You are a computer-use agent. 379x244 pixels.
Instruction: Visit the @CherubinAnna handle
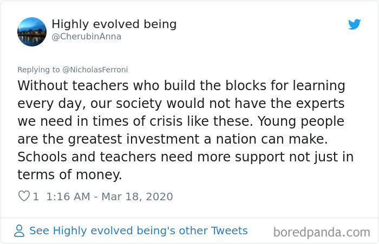pyautogui.click(x=87, y=37)
